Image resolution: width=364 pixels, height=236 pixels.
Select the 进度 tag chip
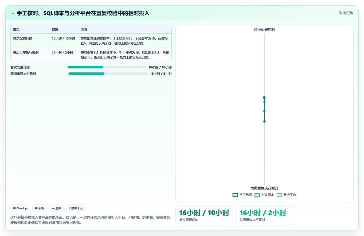click(56, 208)
